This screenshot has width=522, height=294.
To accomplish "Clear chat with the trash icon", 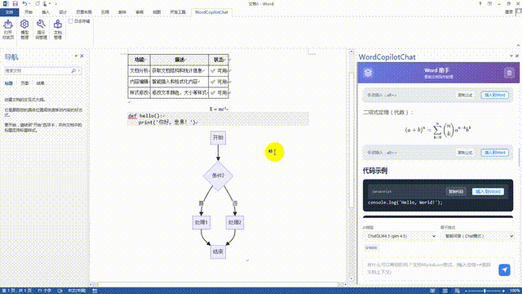I will (x=509, y=73).
